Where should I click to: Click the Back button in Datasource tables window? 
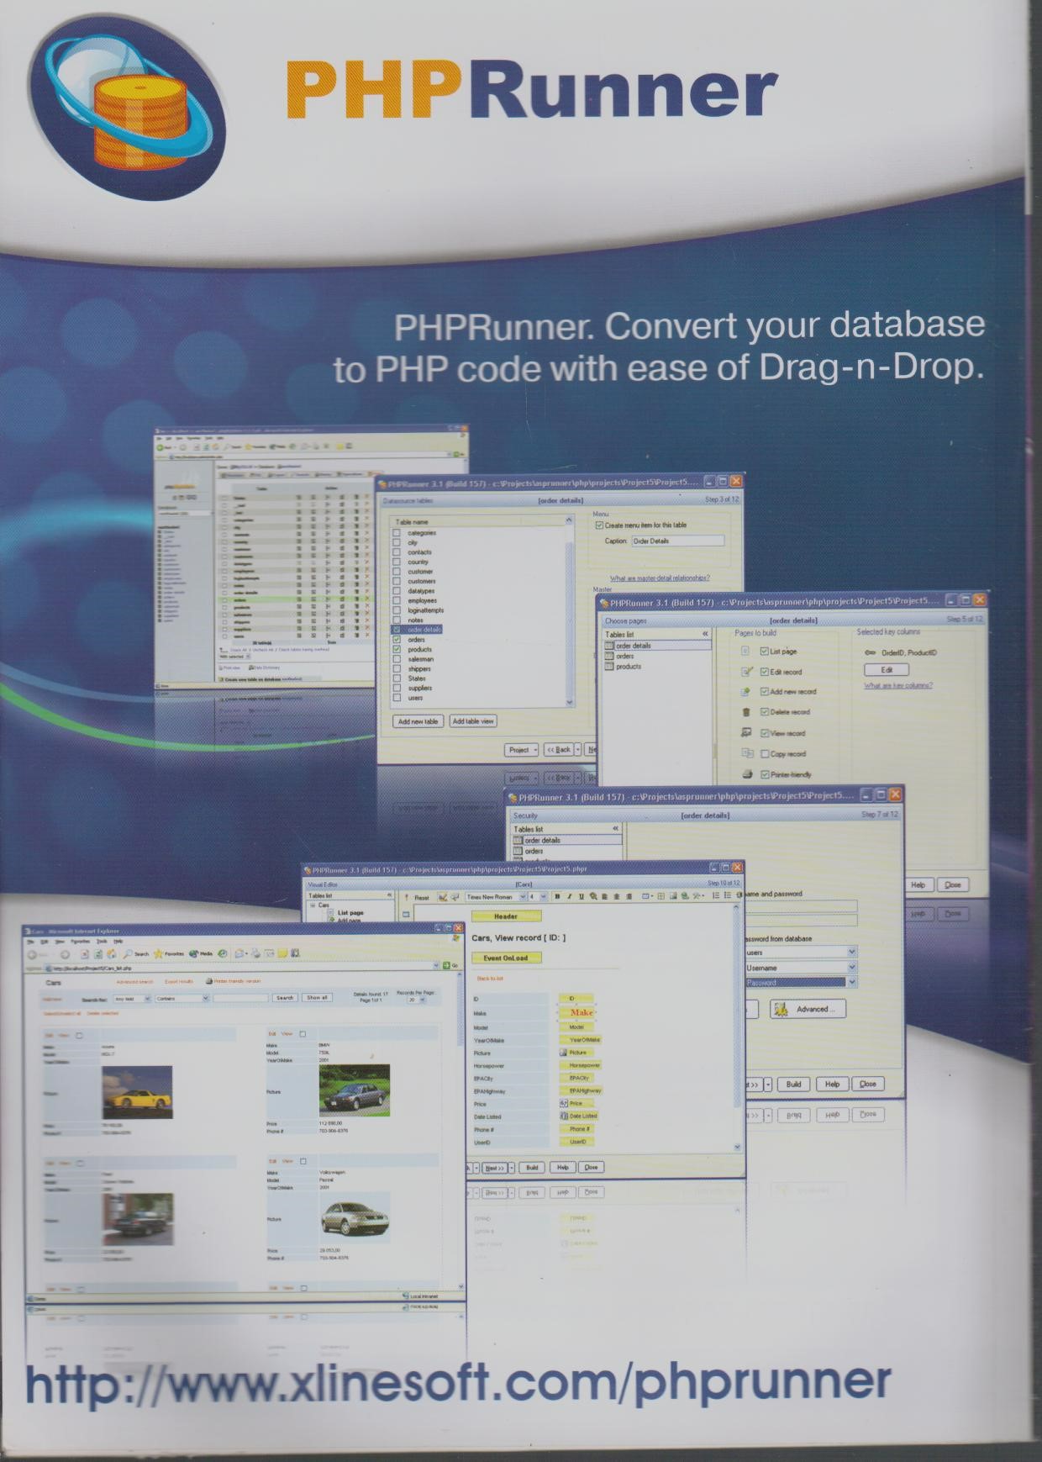(558, 750)
